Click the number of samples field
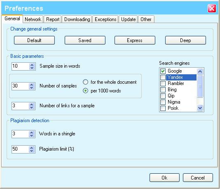Image resolution: width=220 pixels, height=189 pixels. tap(21, 86)
